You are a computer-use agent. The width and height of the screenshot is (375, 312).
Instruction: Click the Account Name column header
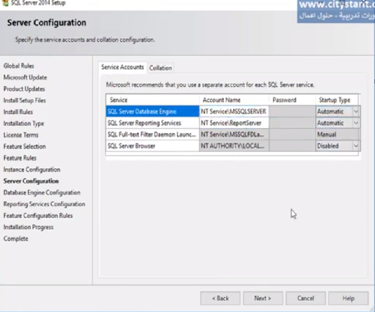234,100
